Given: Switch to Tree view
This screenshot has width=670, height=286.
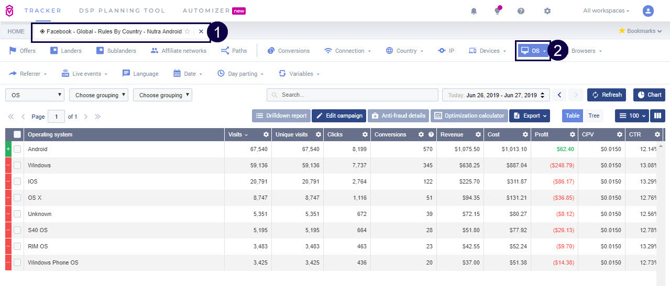Looking at the screenshot, I should coord(594,116).
